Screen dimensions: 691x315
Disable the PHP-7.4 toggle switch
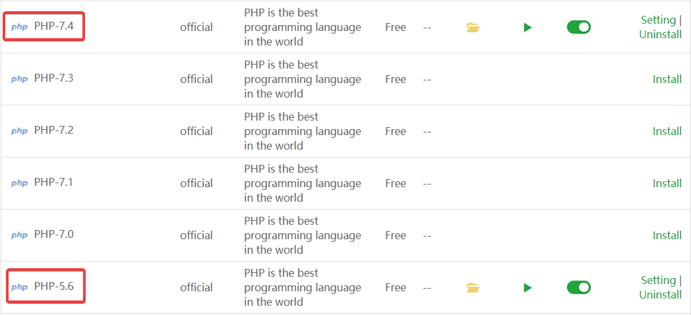[x=578, y=28]
